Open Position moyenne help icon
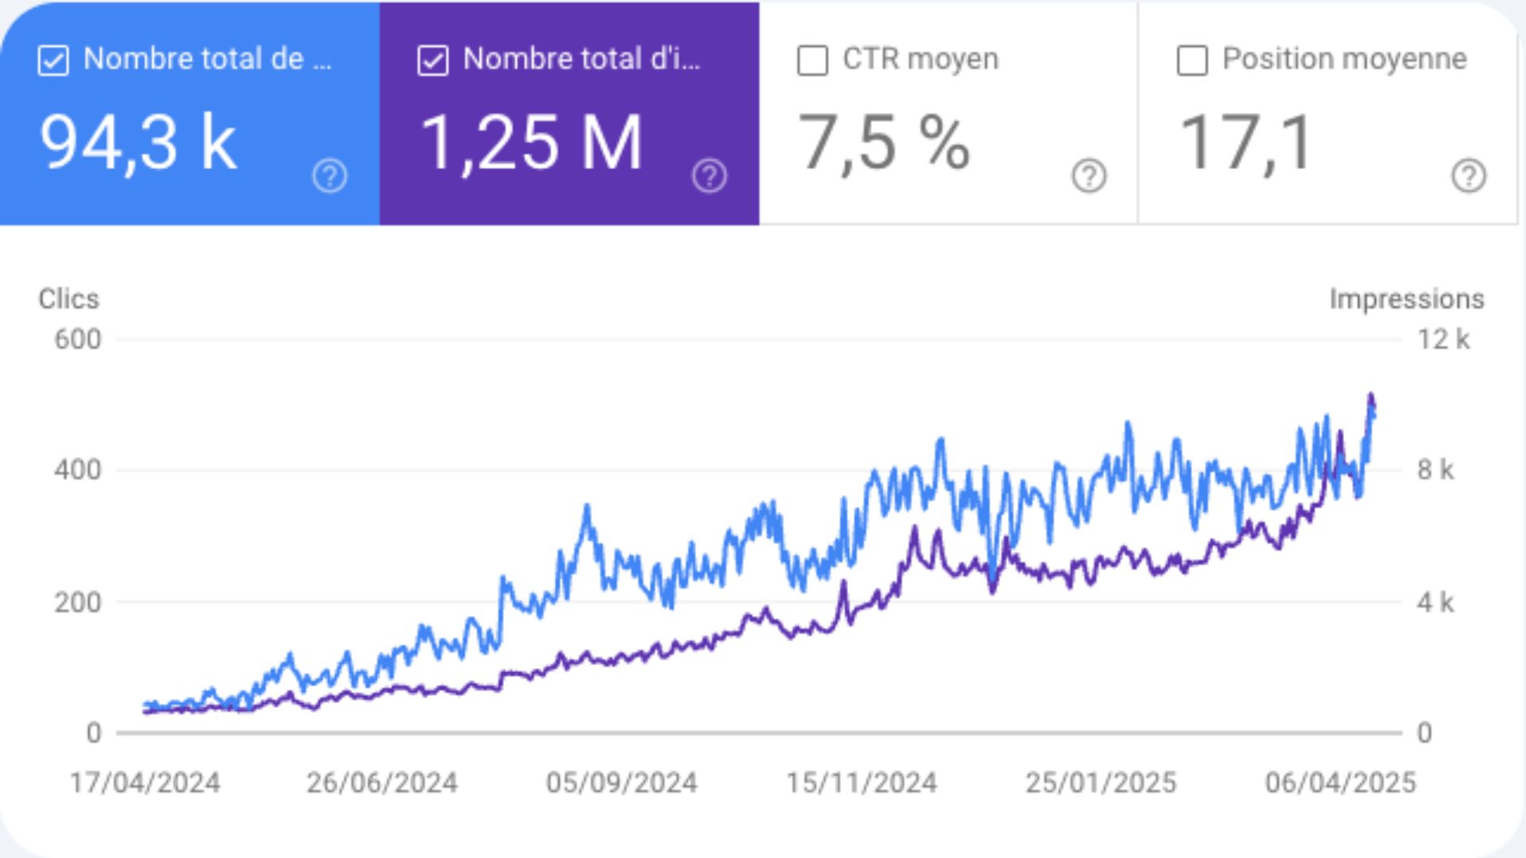 point(1468,176)
